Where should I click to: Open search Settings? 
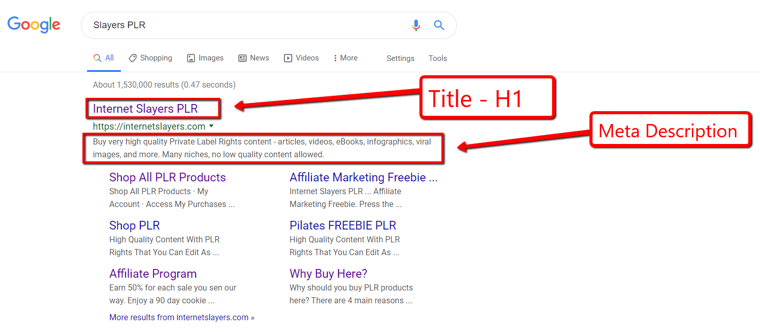tap(400, 58)
